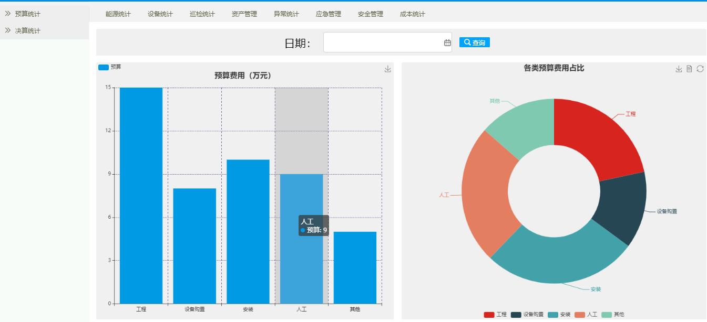This screenshot has height=322, width=707.
Task: Toggle the 预算 series legend
Action: pos(104,67)
